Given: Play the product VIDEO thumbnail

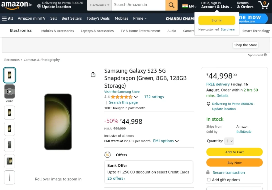Looking at the screenshot, I should pos(10,92).
